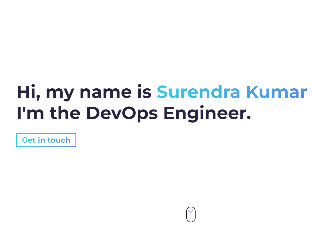This screenshot has height=228, width=312.
Task: Click the word 'Get' inside the button
Action: (29, 140)
